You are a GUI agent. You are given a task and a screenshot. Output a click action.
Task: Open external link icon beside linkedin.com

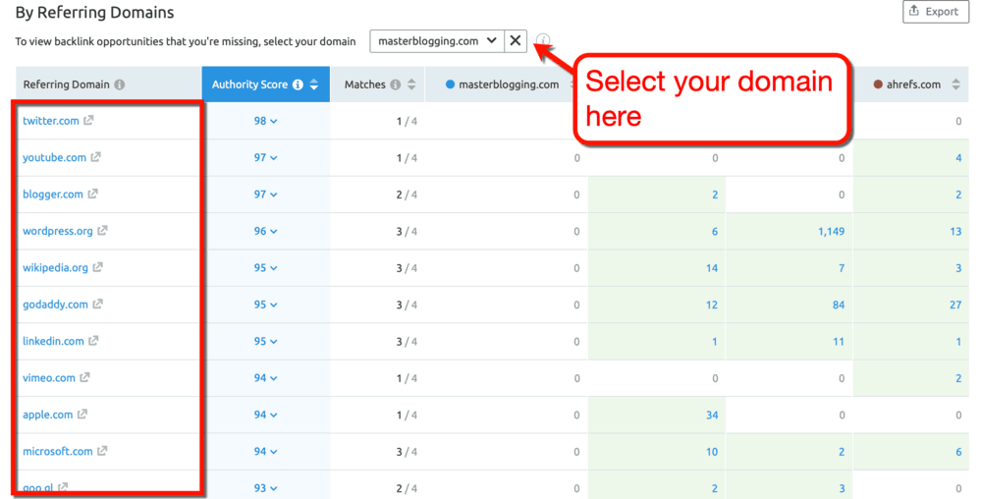click(93, 341)
